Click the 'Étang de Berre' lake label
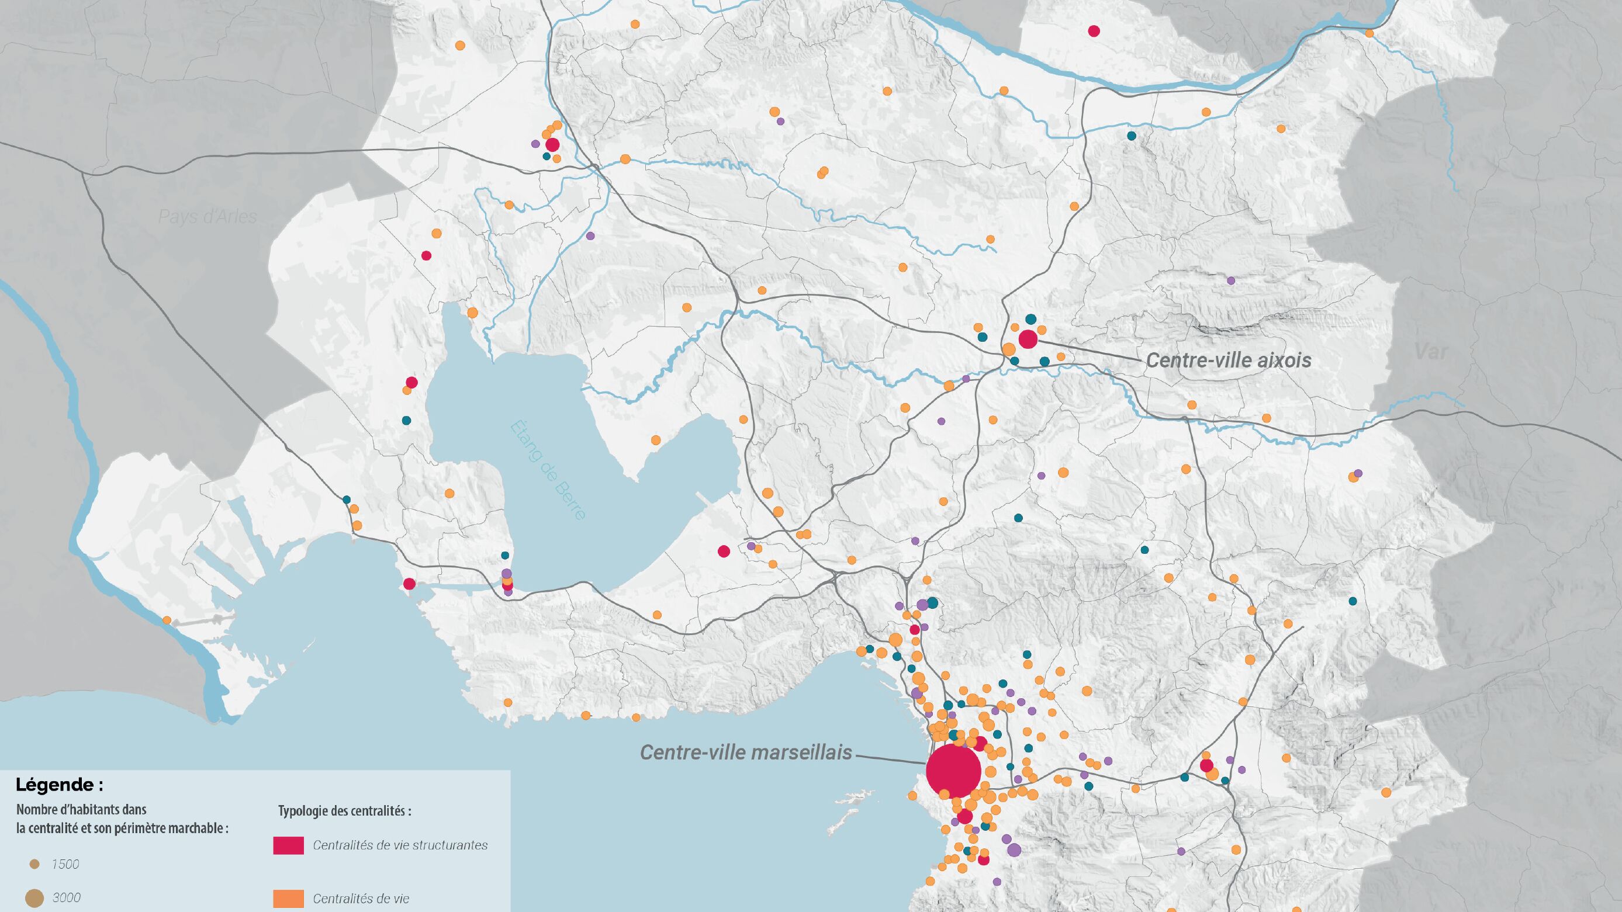The height and width of the screenshot is (912, 1622). click(x=547, y=470)
